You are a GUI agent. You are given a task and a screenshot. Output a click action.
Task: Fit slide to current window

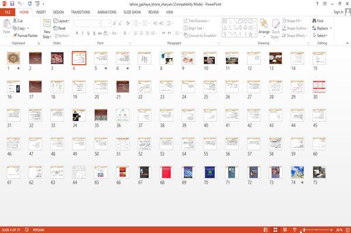[x=347, y=229]
